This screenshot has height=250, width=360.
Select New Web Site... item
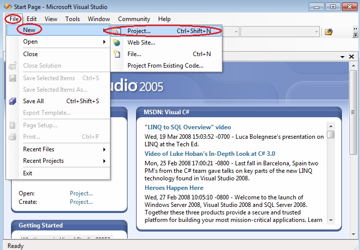click(166, 43)
